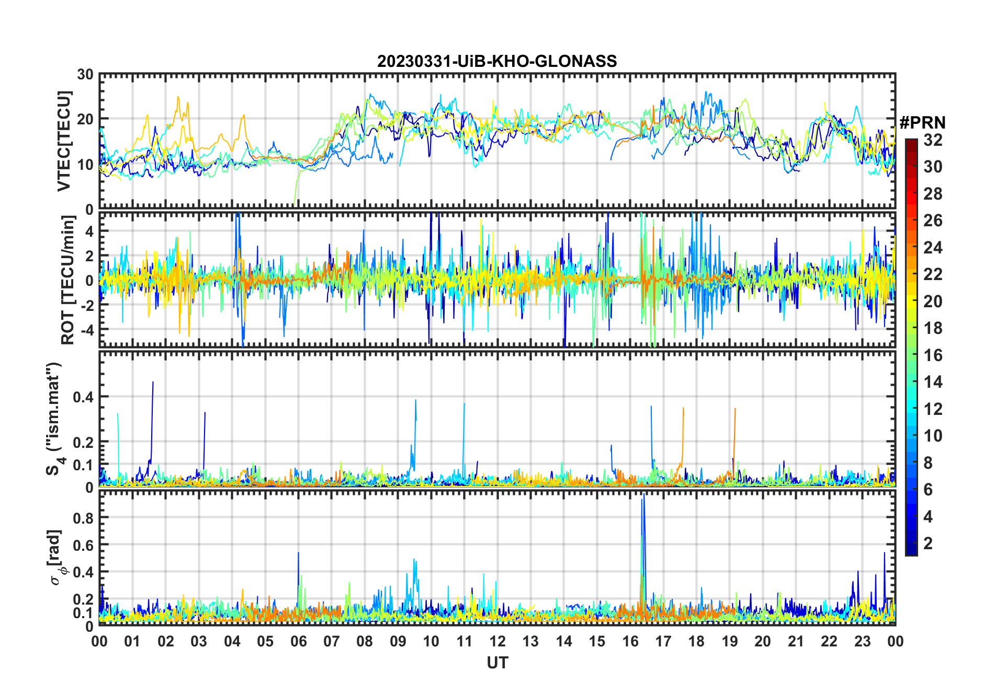Select the S4 ("ism.mat") axis label
The image size is (995, 695).
click(x=54, y=419)
